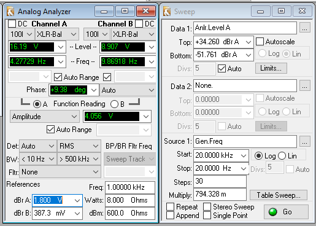The height and width of the screenshot is (226, 316).
Task: Open Phase units dropdown
Action: tap(94, 90)
